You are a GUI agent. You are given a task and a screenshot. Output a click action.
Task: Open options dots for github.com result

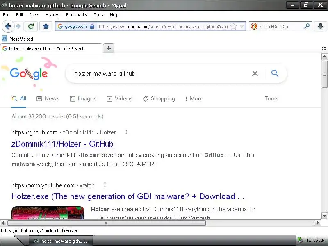click(x=126, y=132)
